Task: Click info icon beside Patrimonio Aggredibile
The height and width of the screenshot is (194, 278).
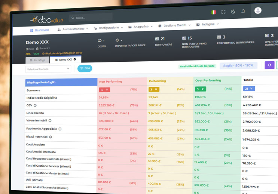Action: tap(60, 129)
